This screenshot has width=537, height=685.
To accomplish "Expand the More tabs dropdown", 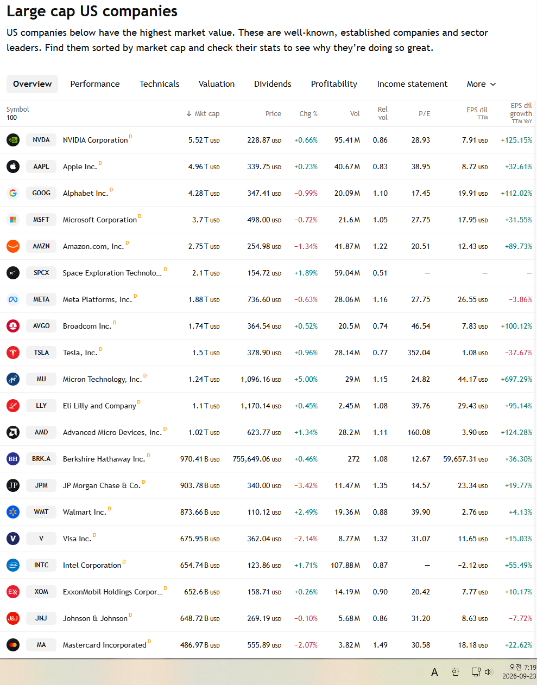I will tap(481, 84).
